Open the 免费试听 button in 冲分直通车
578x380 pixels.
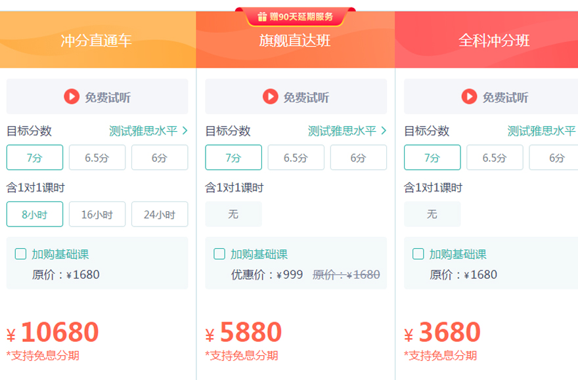(x=95, y=96)
